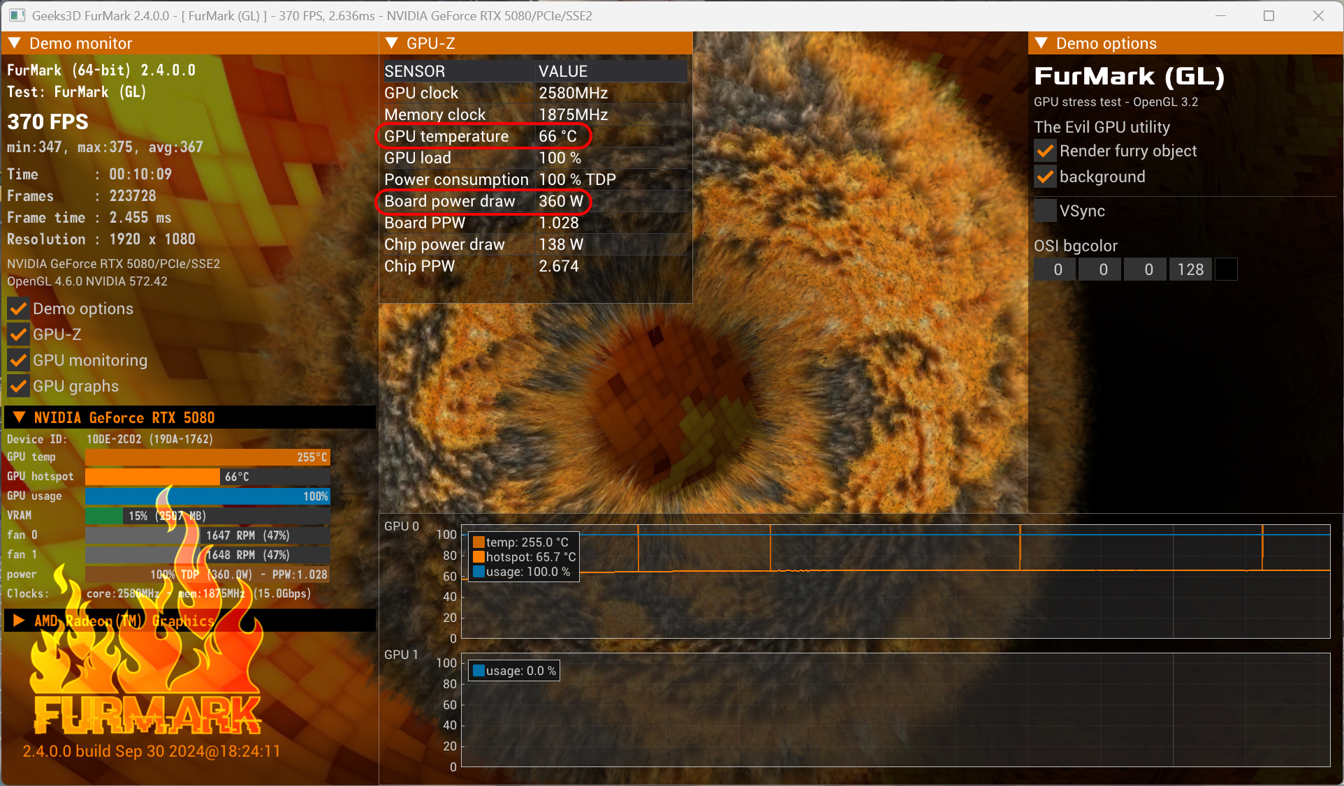1344x786 pixels.
Task: Collapse the Demo monitor panel
Action: (15, 43)
